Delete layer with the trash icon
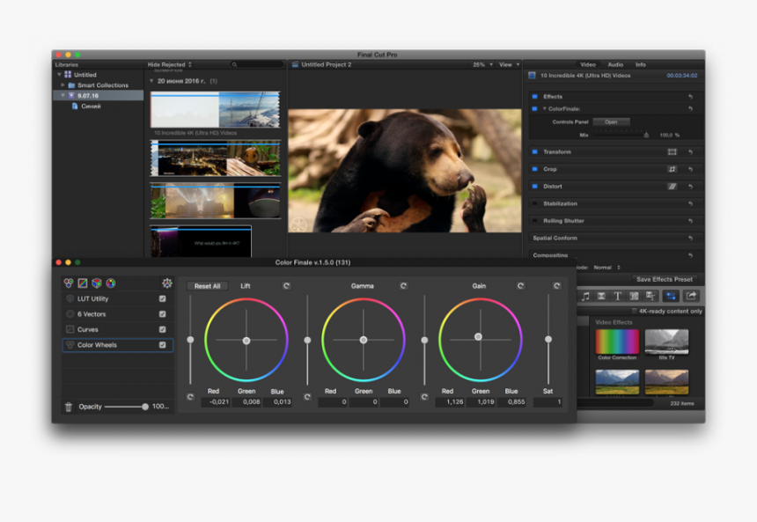This screenshot has height=522, width=757. (x=69, y=407)
